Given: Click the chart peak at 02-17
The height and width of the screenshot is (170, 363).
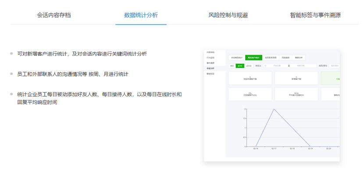Looking at the screenshot, I should click(x=274, y=109).
